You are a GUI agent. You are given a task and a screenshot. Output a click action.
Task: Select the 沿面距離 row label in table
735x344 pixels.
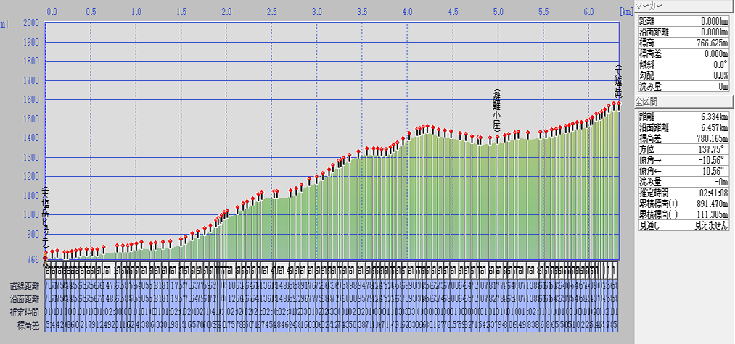click(x=24, y=298)
